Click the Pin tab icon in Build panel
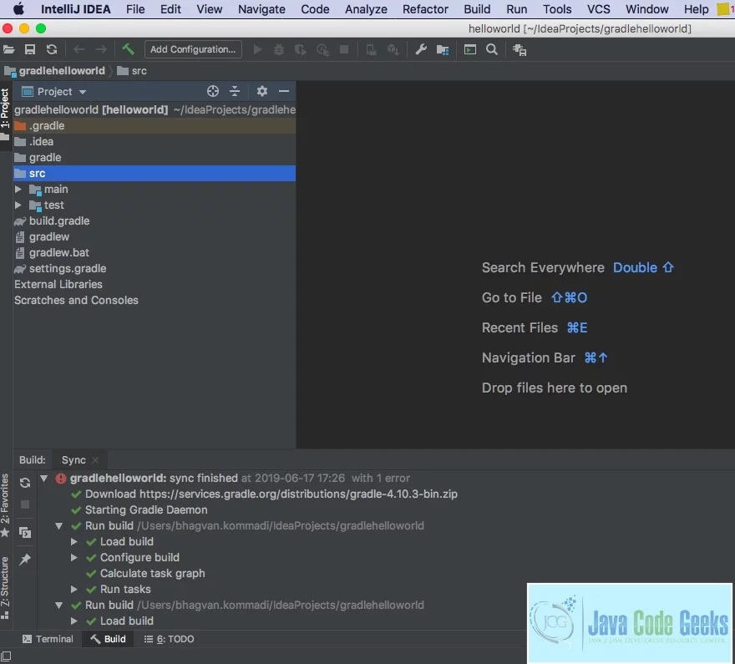Viewport: 735px width, 664px height. [25, 559]
